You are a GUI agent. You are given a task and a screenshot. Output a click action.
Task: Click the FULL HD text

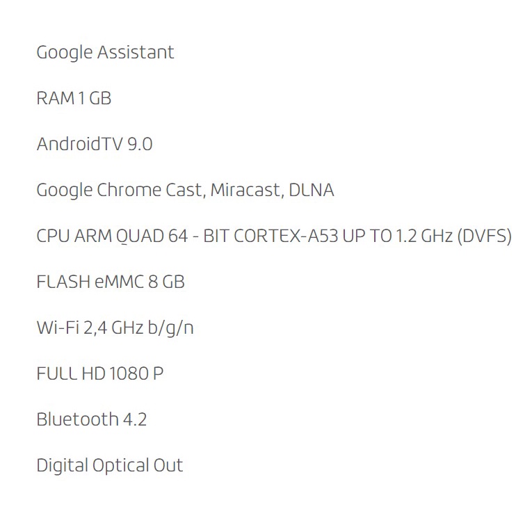click(70, 374)
